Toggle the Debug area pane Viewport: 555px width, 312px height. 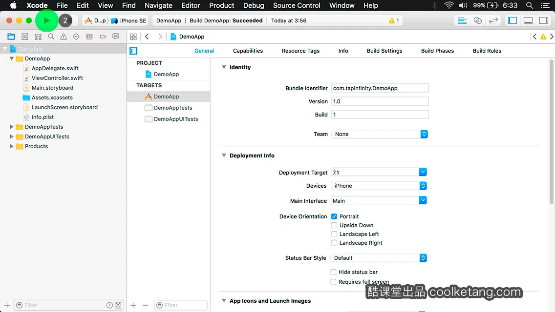point(528,20)
